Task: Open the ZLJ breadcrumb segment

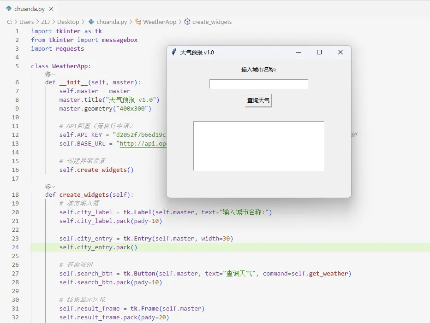Action: click(45, 22)
